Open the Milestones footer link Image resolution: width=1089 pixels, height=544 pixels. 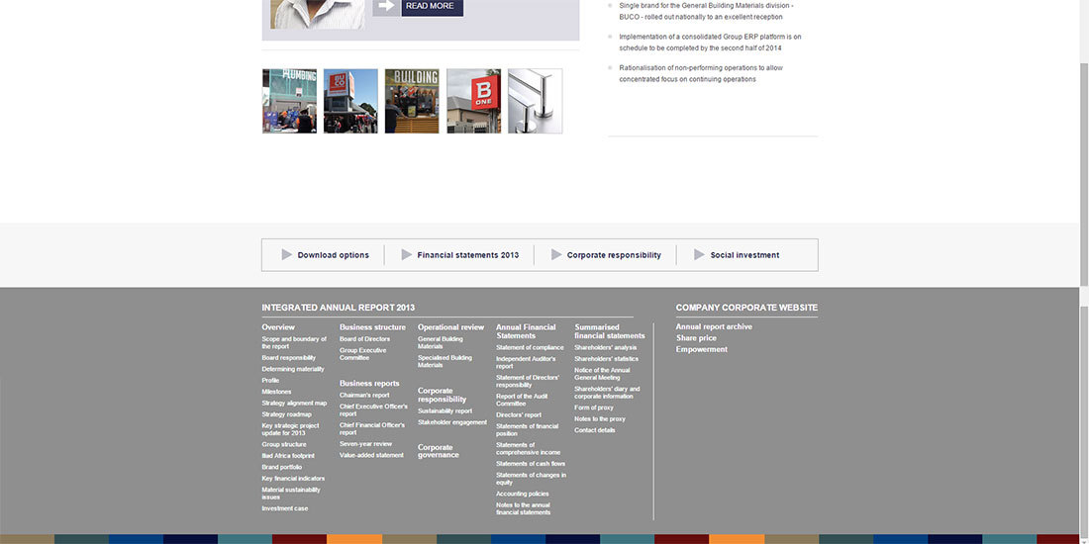click(276, 392)
